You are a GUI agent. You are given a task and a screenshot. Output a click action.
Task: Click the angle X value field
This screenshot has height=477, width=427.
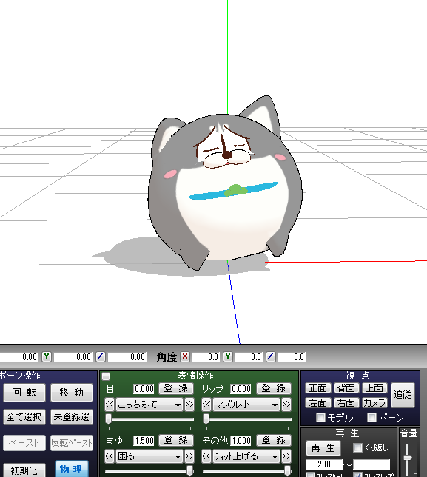coord(206,357)
